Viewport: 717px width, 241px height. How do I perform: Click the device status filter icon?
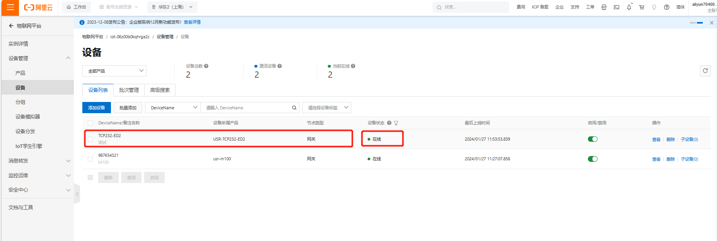396,123
